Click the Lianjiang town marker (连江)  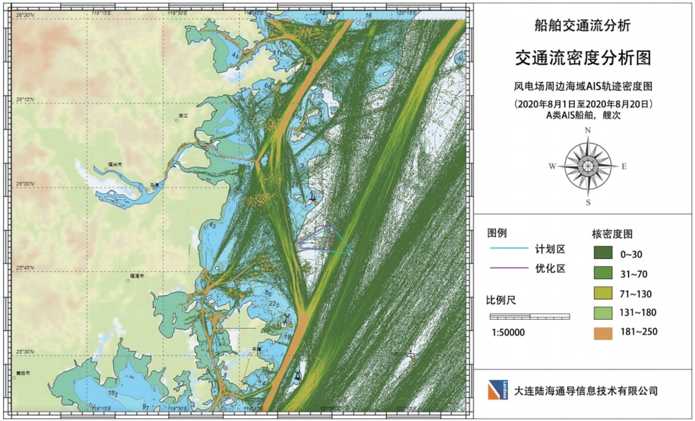coord(177,120)
